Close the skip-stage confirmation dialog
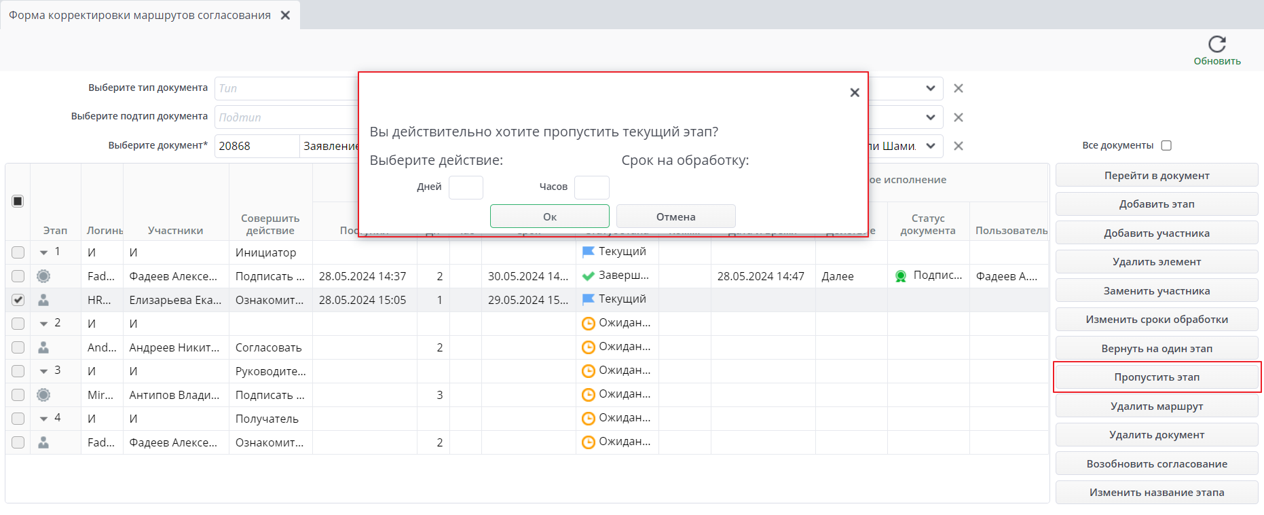The height and width of the screenshot is (515, 1264). click(x=855, y=92)
